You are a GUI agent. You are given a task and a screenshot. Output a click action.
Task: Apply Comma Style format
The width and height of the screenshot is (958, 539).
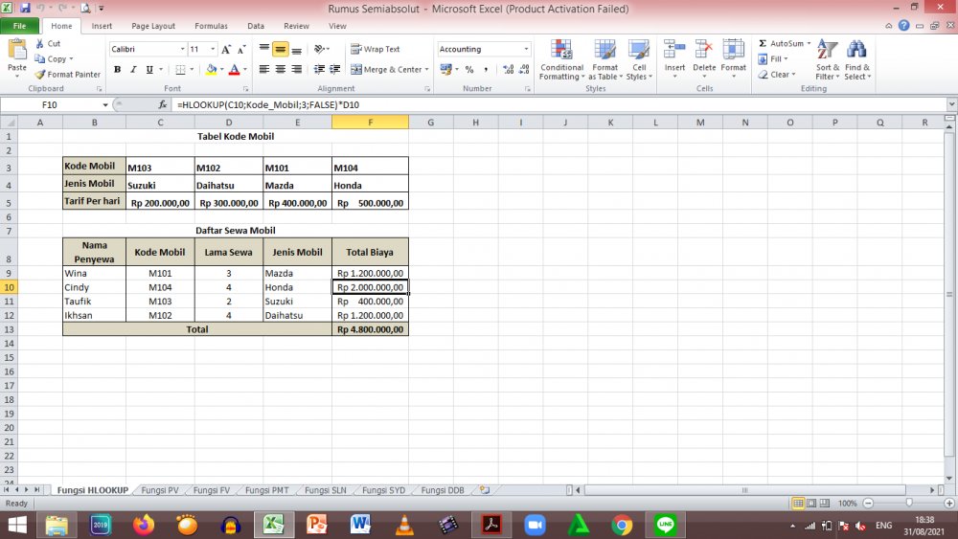(486, 70)
